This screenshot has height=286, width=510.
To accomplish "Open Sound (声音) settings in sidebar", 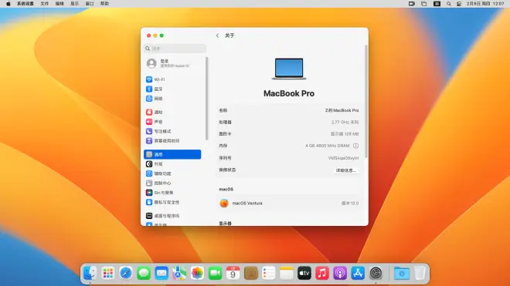I will [172, 122].
